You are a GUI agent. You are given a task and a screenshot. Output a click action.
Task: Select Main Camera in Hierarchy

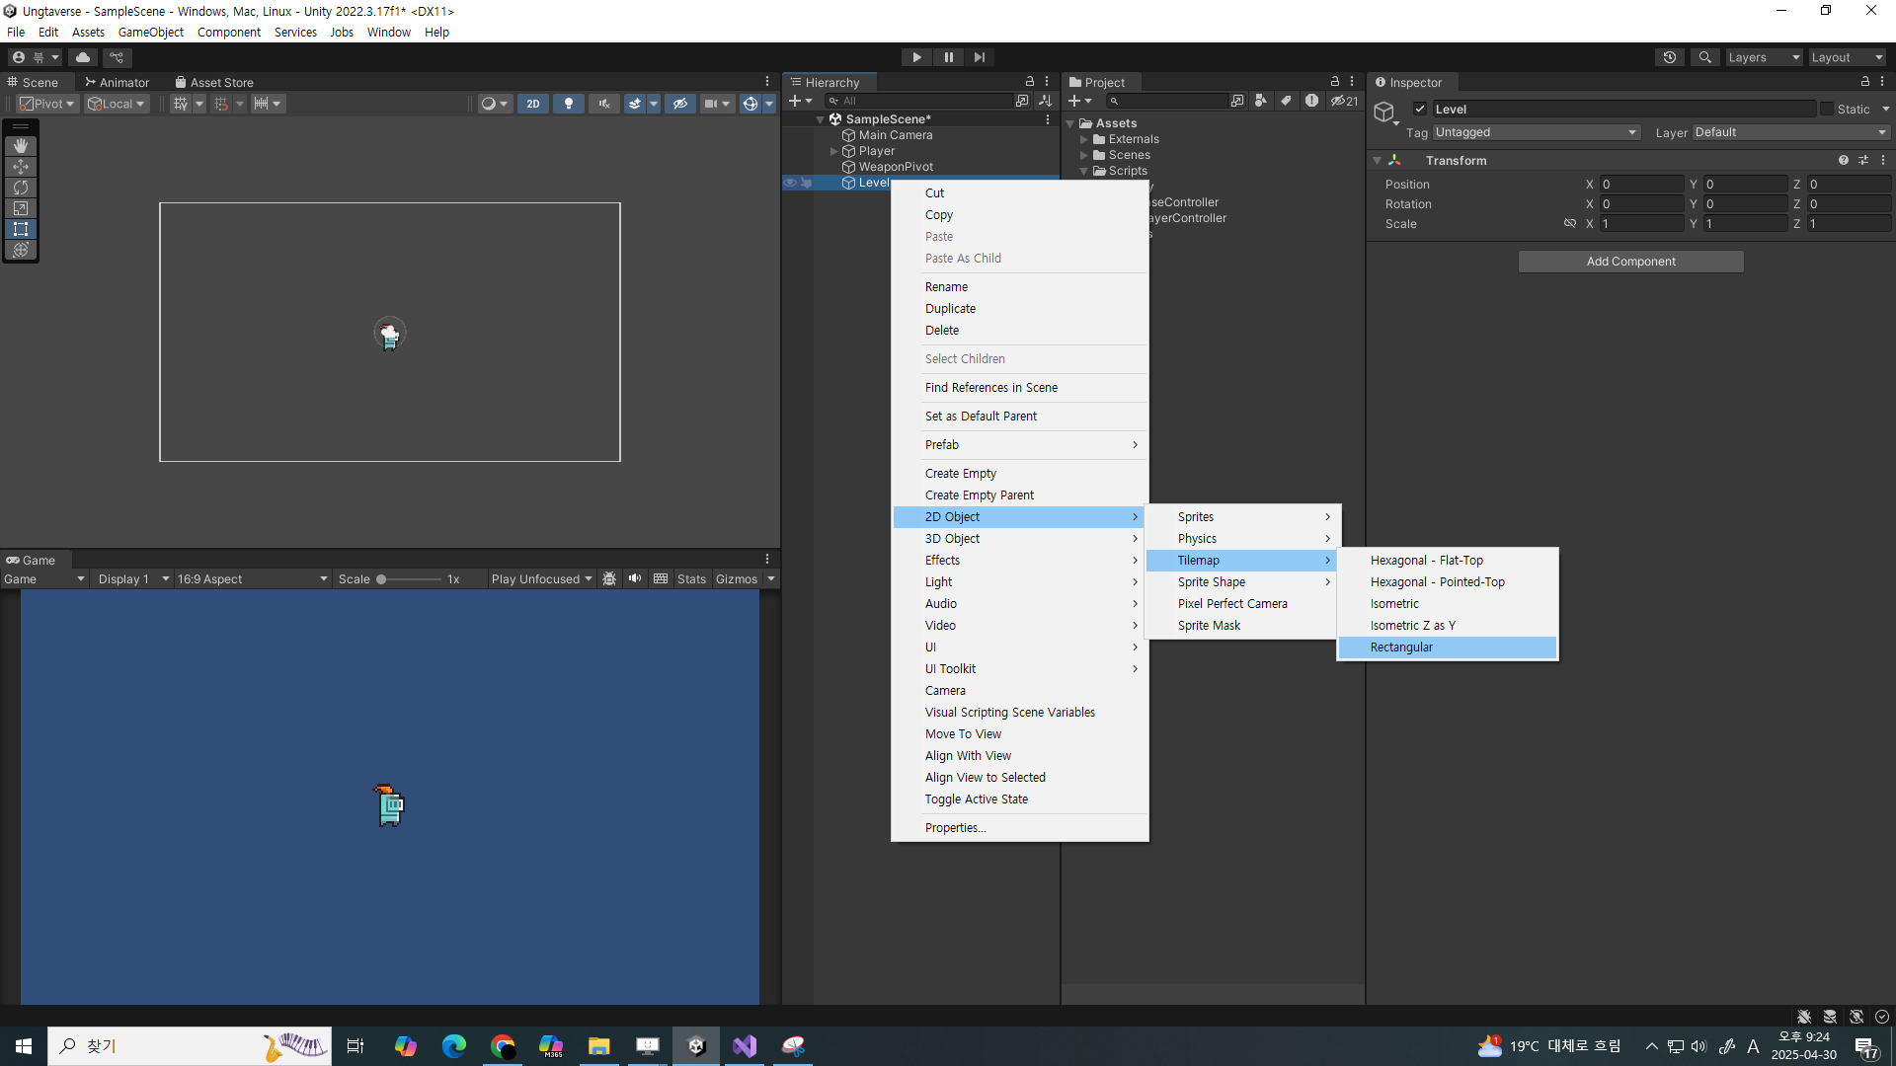point(895,135)
